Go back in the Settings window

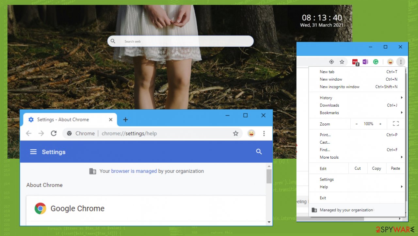coord(29,133)
